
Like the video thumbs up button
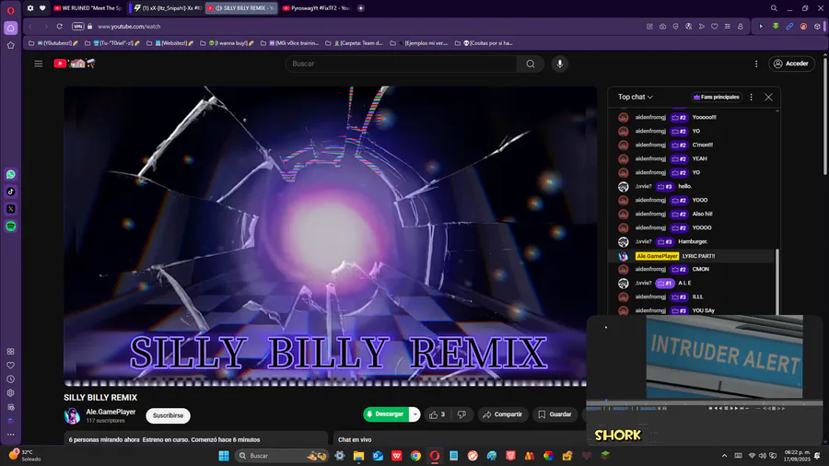pyautogui.click(x=437, y=414)
